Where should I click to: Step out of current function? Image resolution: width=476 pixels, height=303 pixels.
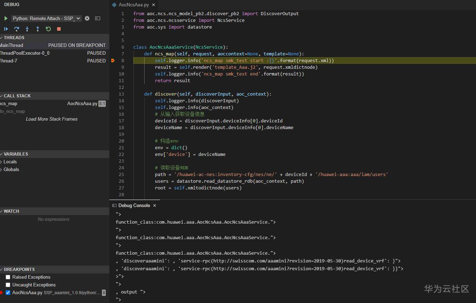pyautogui.click(x=38, y=29)
